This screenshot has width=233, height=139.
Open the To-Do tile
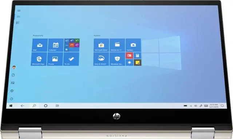tap(71, 59)
